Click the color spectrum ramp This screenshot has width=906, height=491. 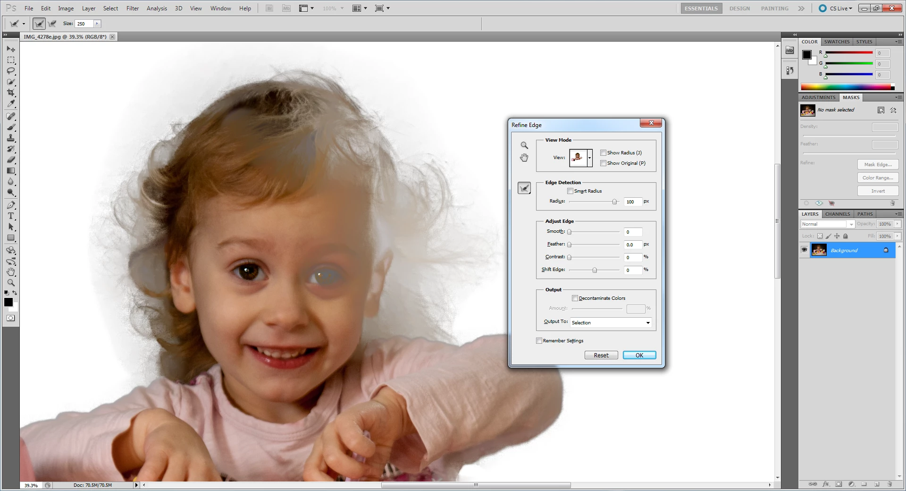pyautogui.click(x=847, y=87)
